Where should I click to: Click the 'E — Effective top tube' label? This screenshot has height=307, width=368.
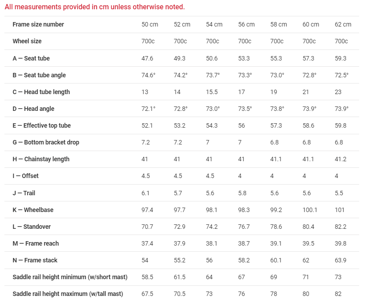[42, 125]
